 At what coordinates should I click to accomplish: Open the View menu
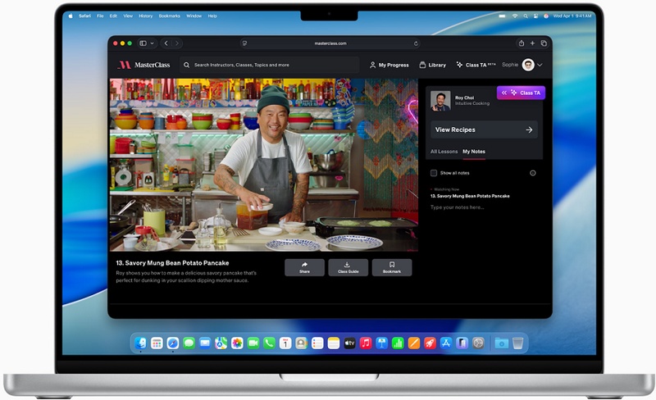click(128, 16)
